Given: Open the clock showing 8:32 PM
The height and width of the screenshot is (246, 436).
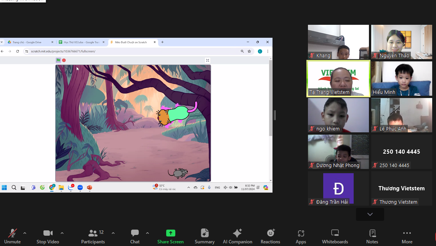Looking at the screenshot, I should [x=248, y=187].
